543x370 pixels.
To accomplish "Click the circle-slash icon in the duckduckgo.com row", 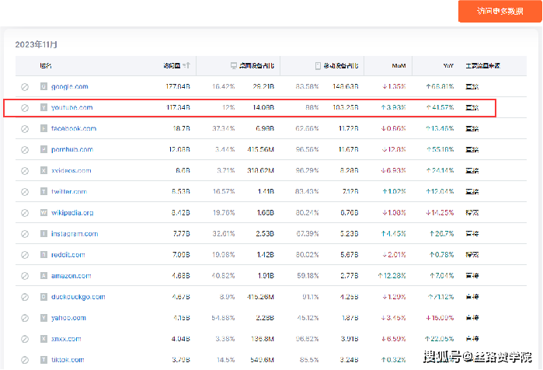I will point(25,297).
